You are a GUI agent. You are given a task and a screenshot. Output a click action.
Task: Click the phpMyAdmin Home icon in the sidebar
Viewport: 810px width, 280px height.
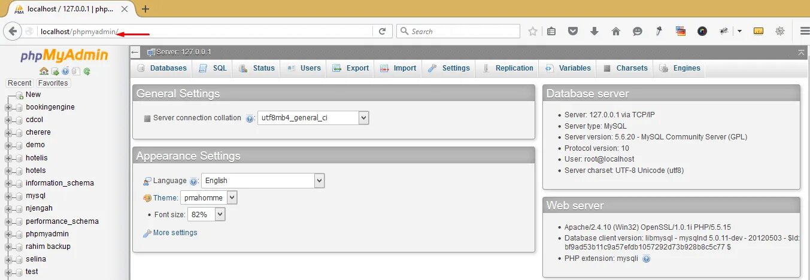[x=44, y=71]
